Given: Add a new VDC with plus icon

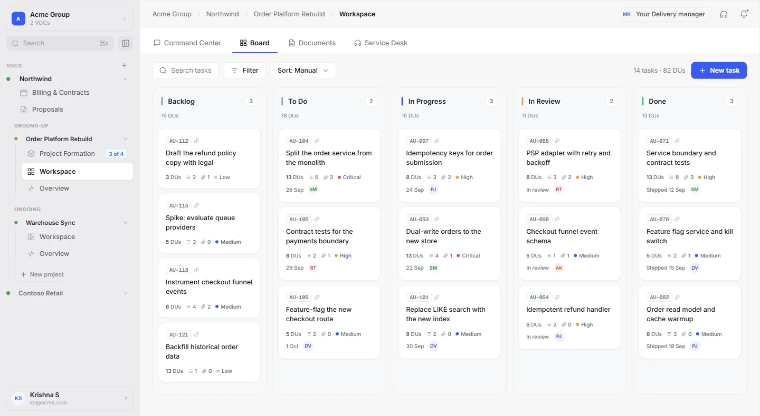Looking at the screenshot, I should (x=124, y=66).
